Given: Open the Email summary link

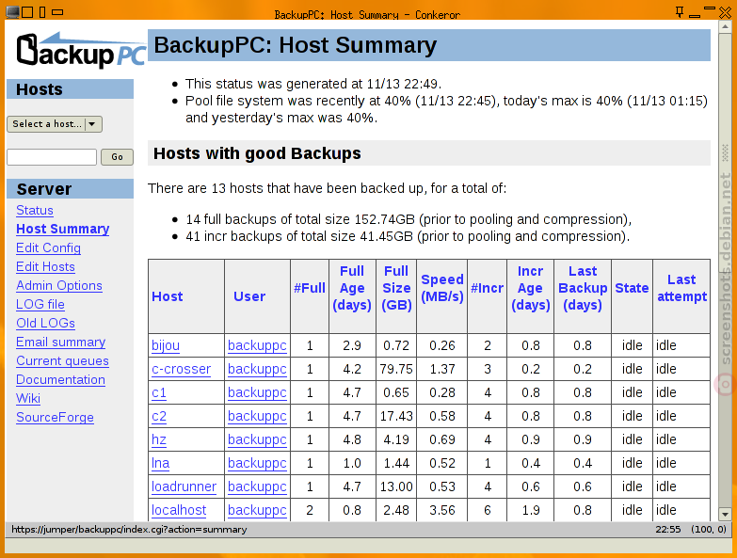Looking at the screenshot, I should click(60, 342).
